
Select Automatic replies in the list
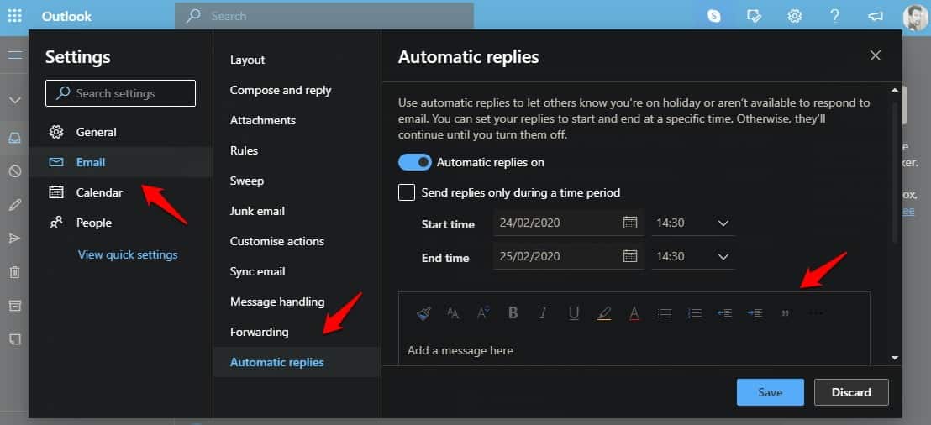297,362
